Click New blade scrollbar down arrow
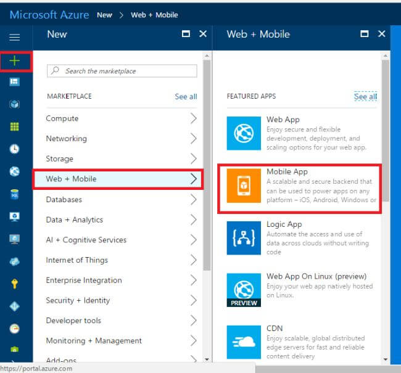Viewport: 401px width, 373px height. pyautogui.click(x=207, y=359)
